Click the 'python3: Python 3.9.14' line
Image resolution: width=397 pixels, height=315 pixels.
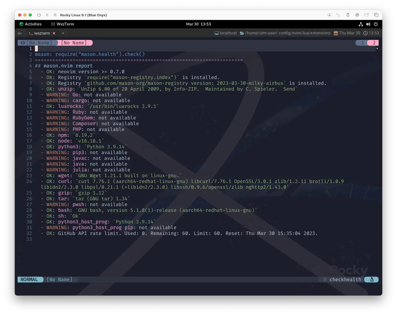[x=84, y=147]
